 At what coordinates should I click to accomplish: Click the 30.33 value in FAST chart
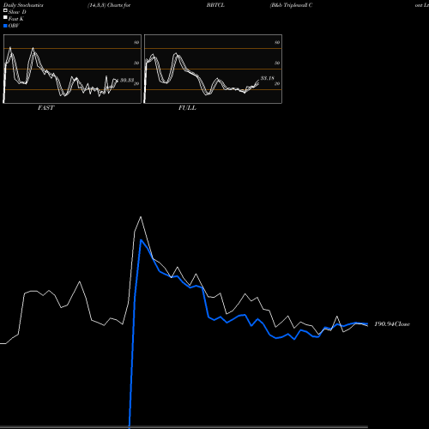coord(127,80)
